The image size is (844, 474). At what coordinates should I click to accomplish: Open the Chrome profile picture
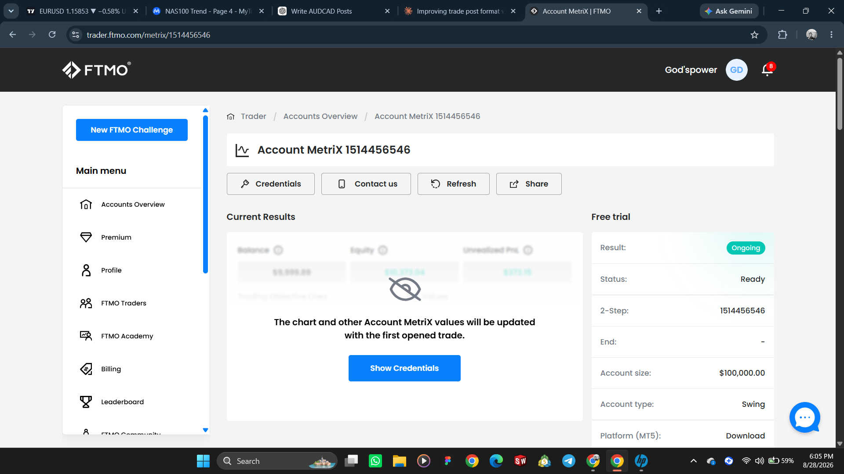tap(811, 35)
